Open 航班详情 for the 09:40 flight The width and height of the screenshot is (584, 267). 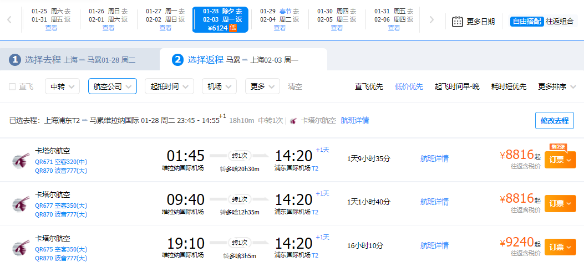click(x=434, y=202)
